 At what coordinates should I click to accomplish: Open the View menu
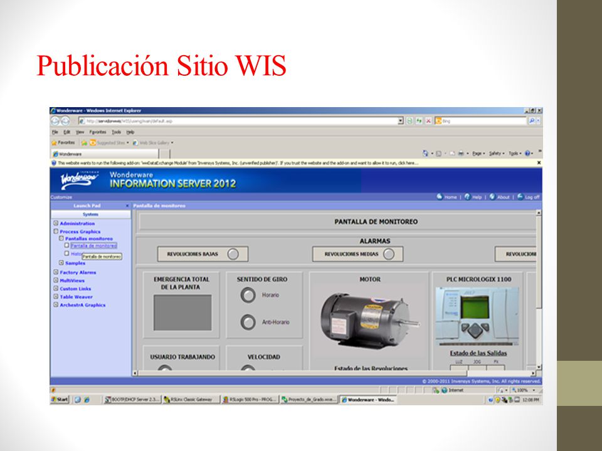(x=80, y=132)
